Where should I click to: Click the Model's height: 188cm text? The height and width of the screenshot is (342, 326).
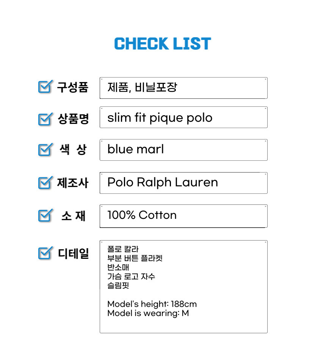tap(152, 304)
